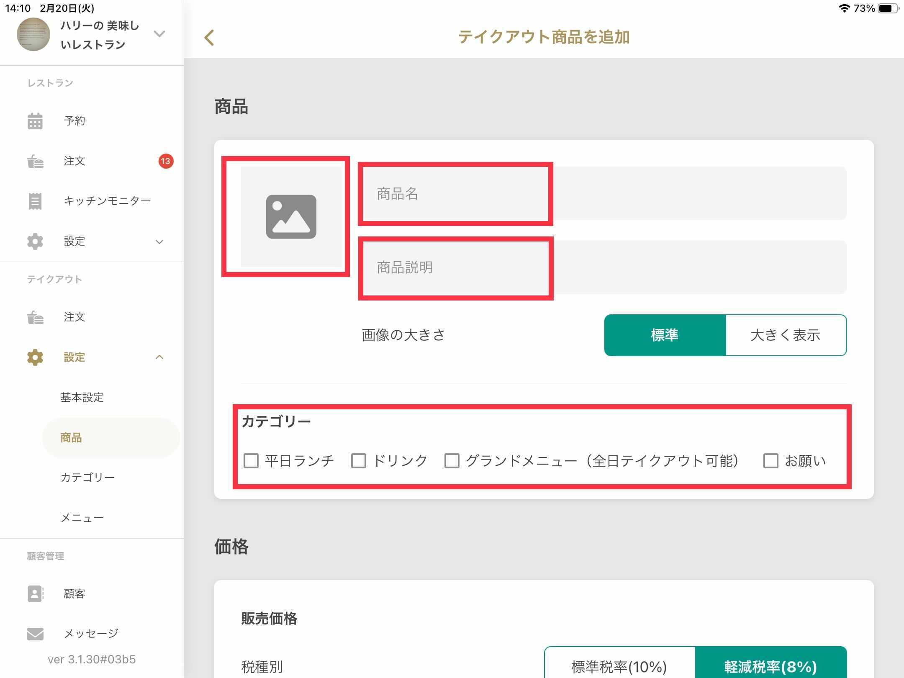Open the 基本設定 menu item
The width and height of the screenshot is (904, 678).
point(82,397)
